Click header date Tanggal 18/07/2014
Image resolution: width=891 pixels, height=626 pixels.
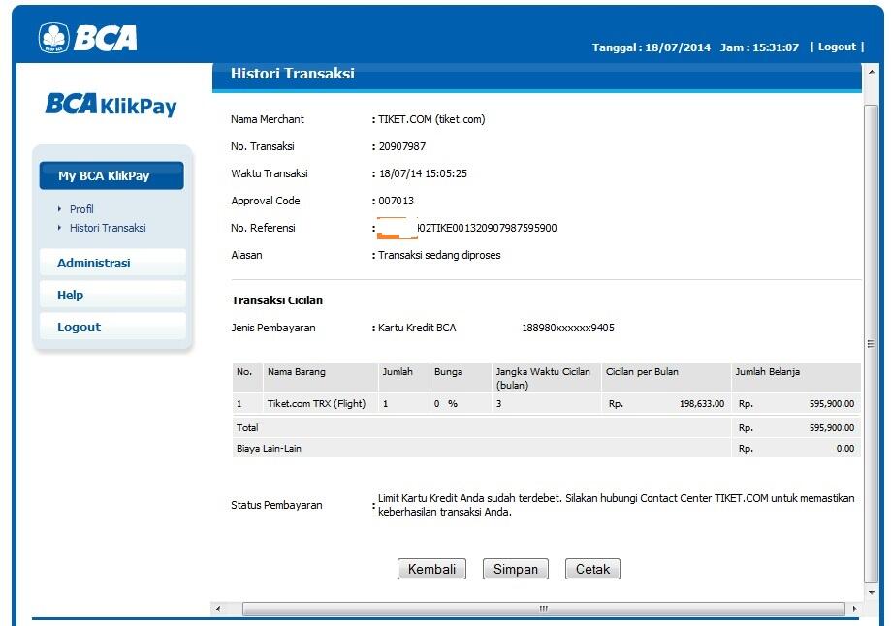click(x=652, y=47)
